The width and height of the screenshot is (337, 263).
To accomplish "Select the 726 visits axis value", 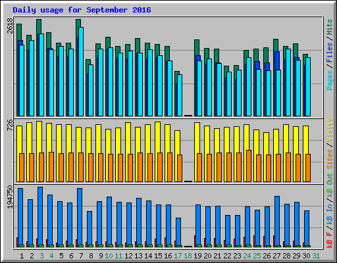I will coord(10,125).
